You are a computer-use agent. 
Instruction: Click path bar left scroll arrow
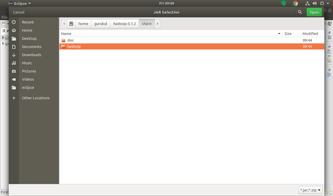[x=64, y=24]
